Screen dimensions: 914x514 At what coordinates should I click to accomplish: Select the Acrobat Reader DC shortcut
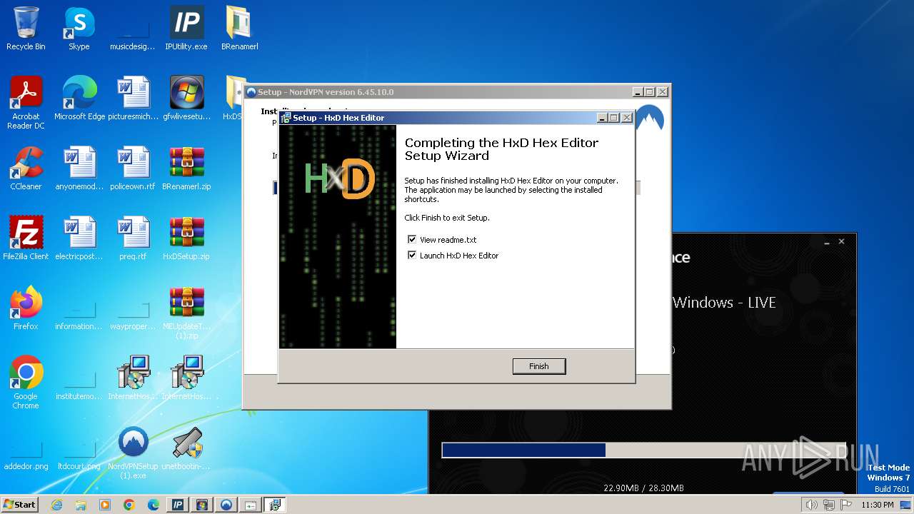[26, 103]
